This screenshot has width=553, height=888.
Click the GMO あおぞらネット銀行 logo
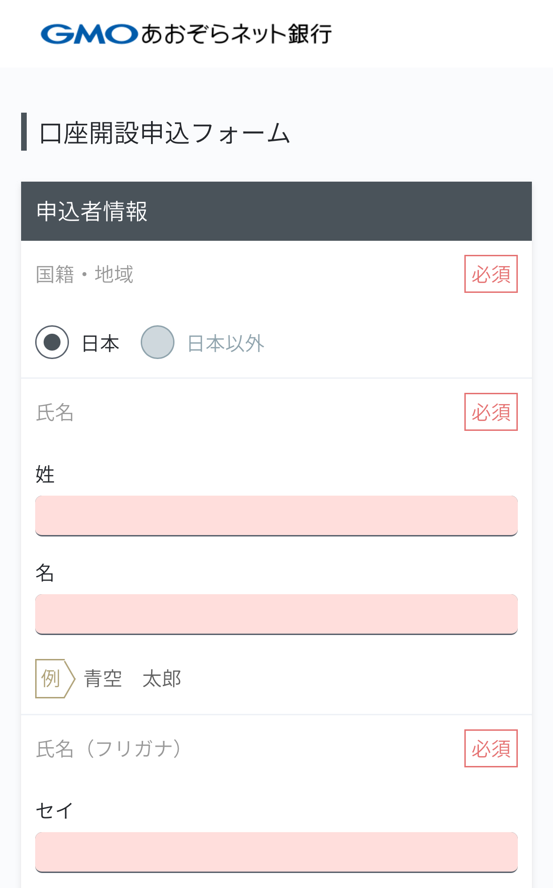[x=186, y=34]
